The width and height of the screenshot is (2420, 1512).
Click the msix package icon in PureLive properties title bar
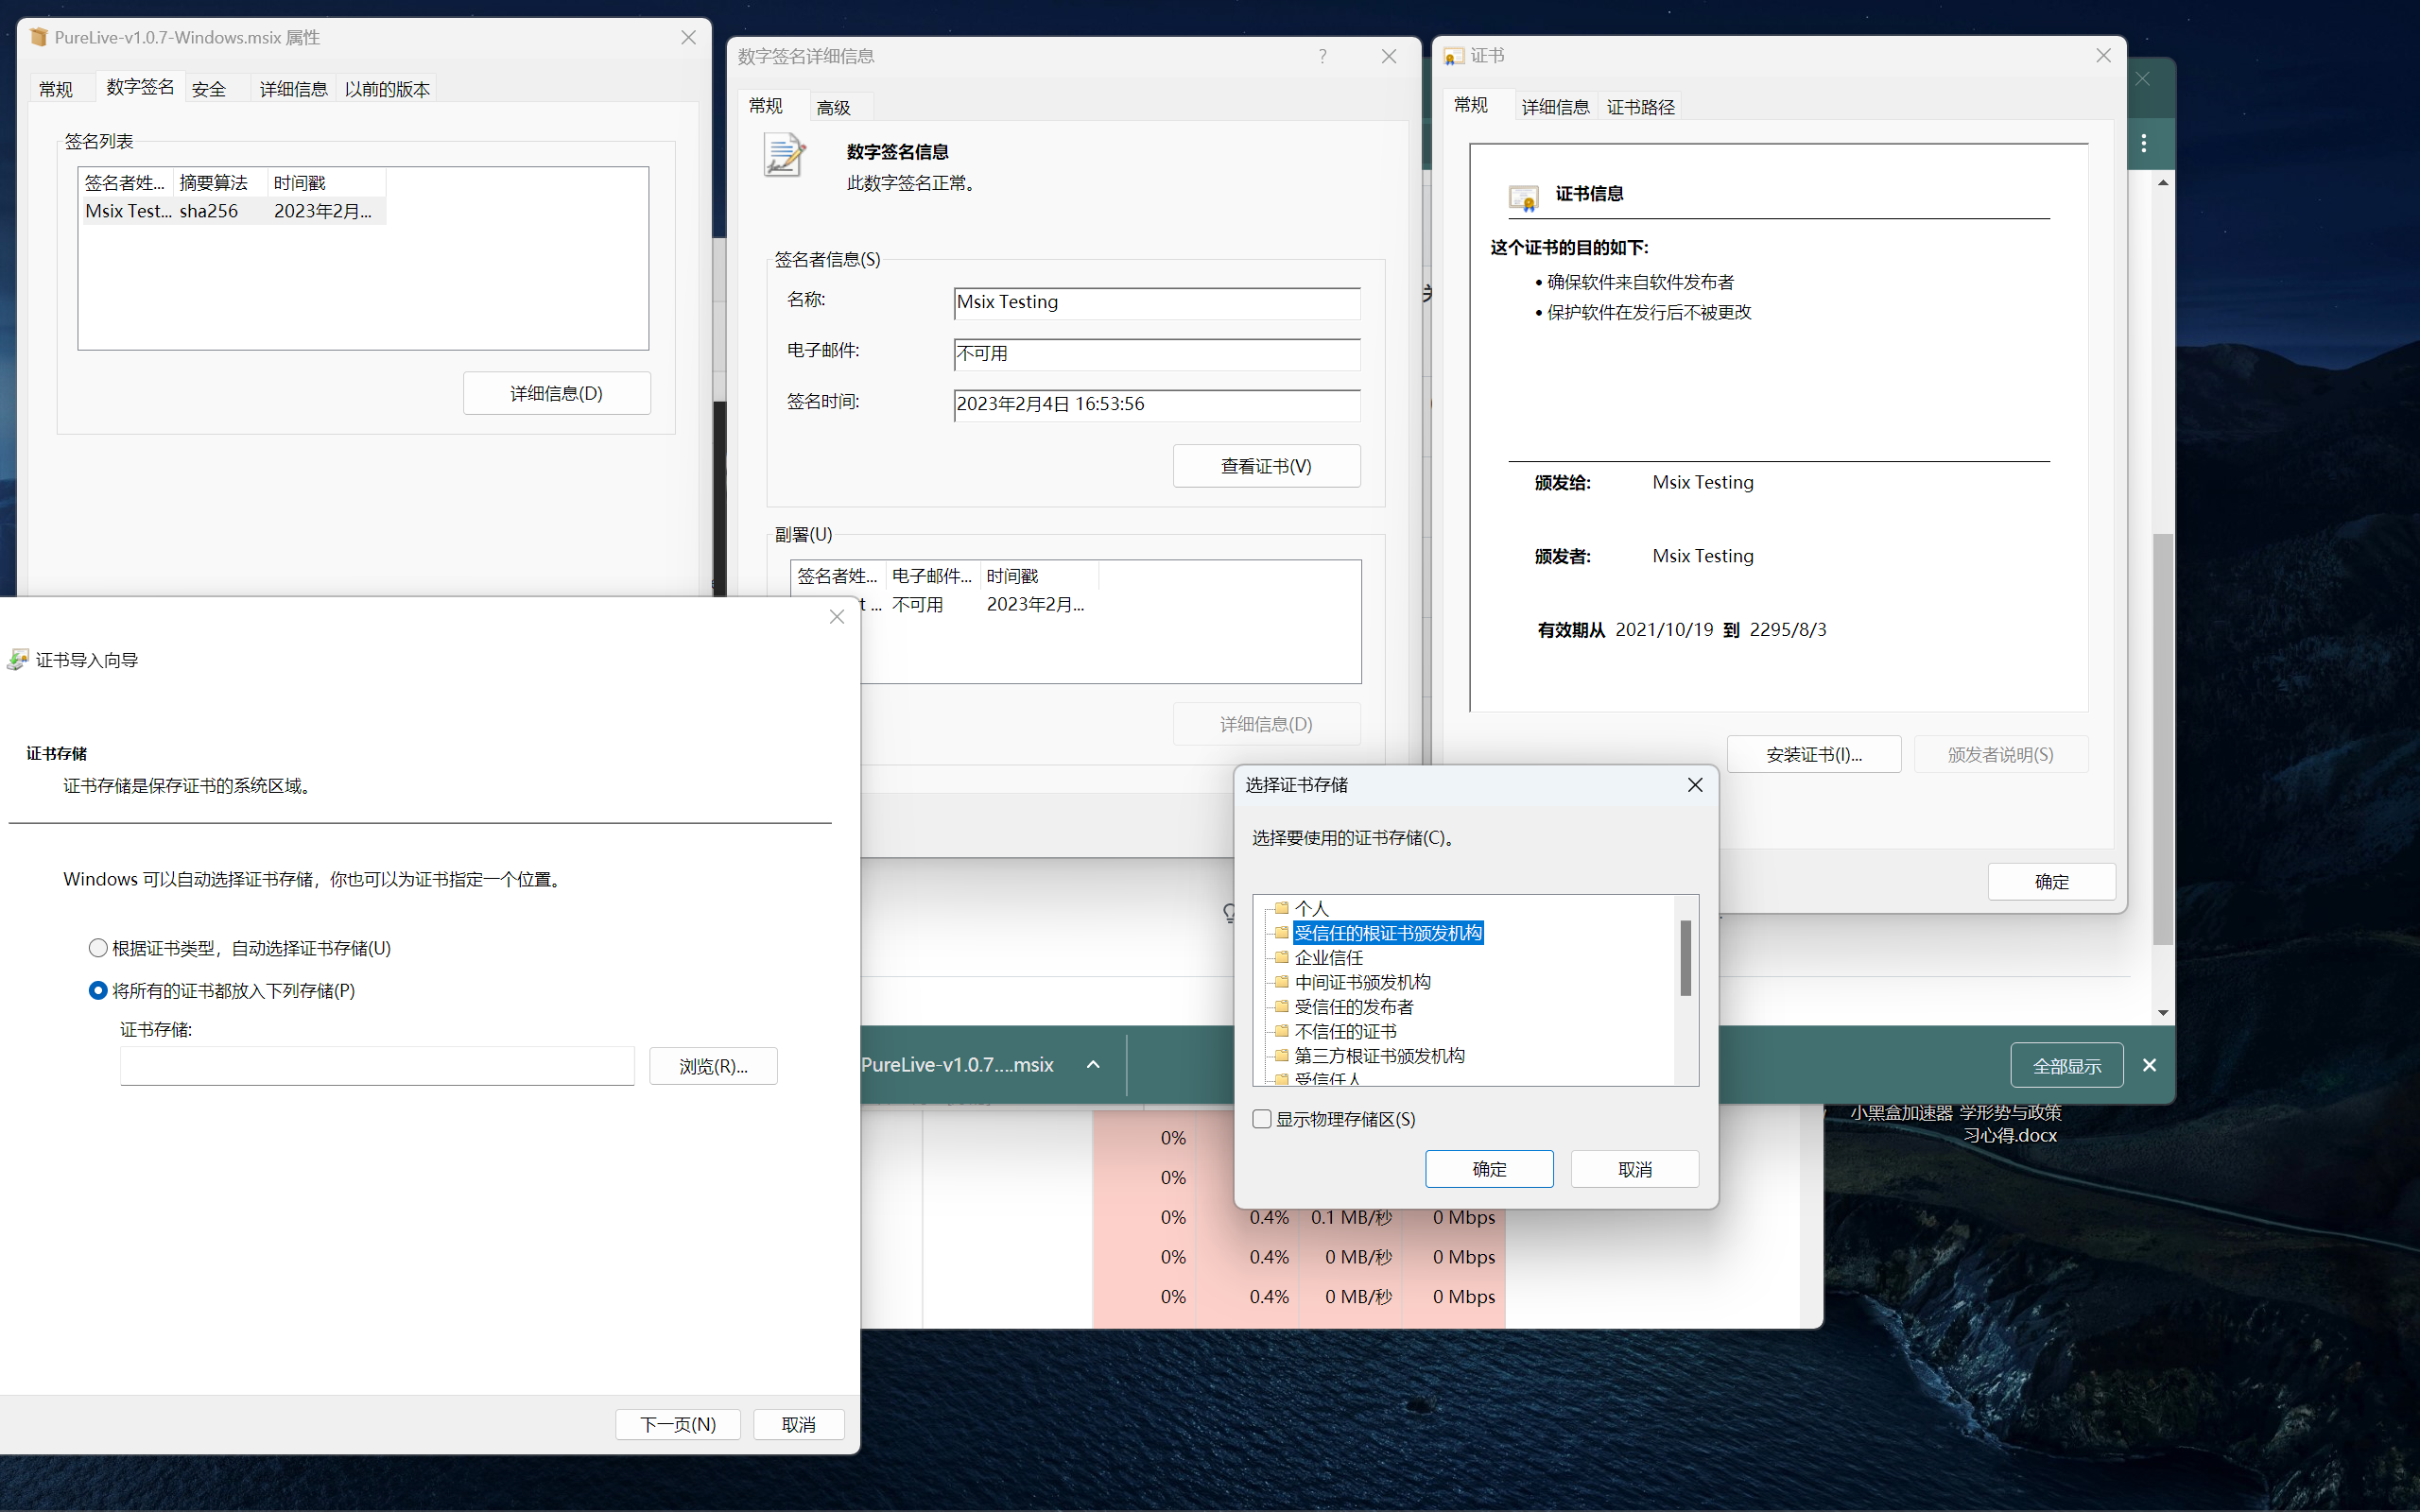tap(39, 37)
